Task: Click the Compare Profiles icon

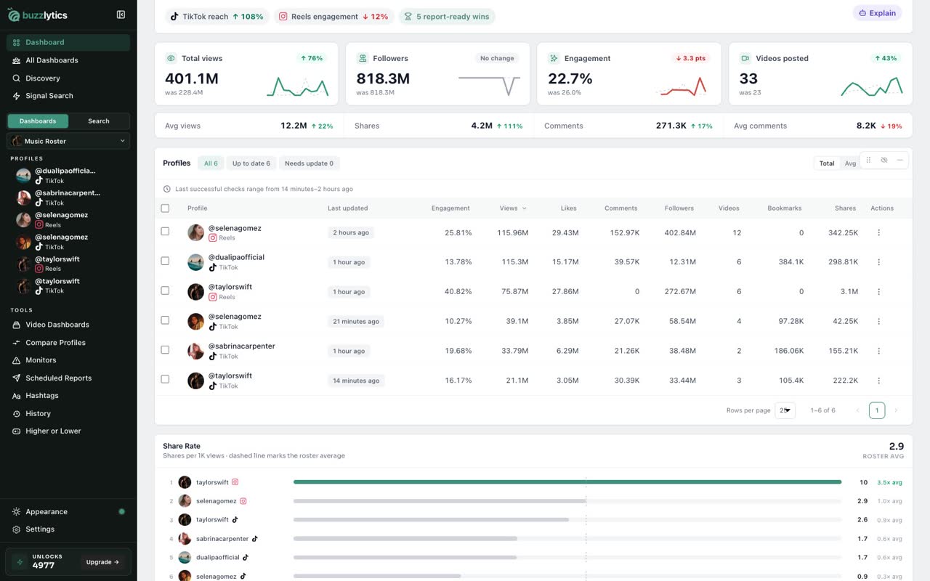Action: click(17, 343)
